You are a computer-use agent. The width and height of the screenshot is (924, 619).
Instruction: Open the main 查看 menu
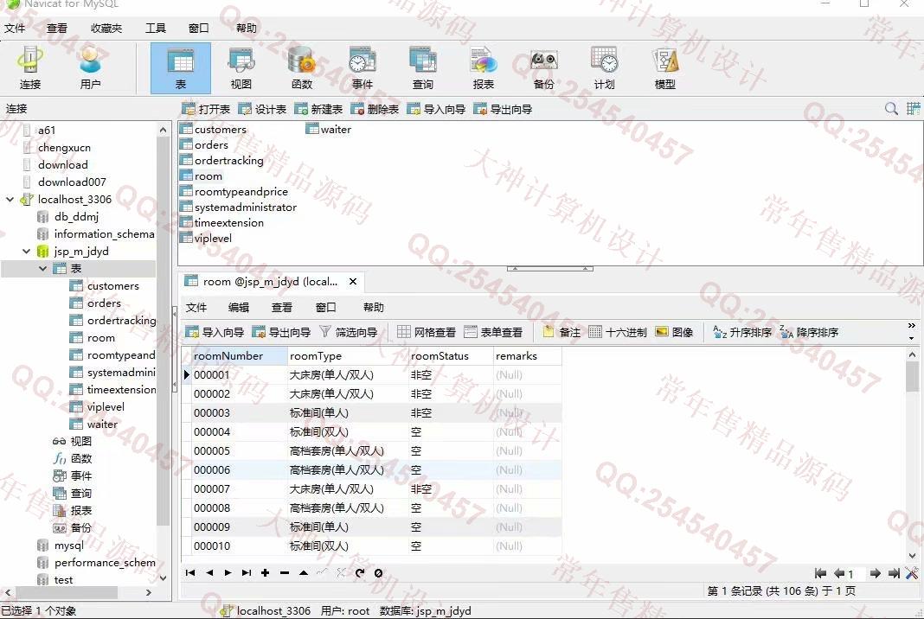[x=57, y=28]
